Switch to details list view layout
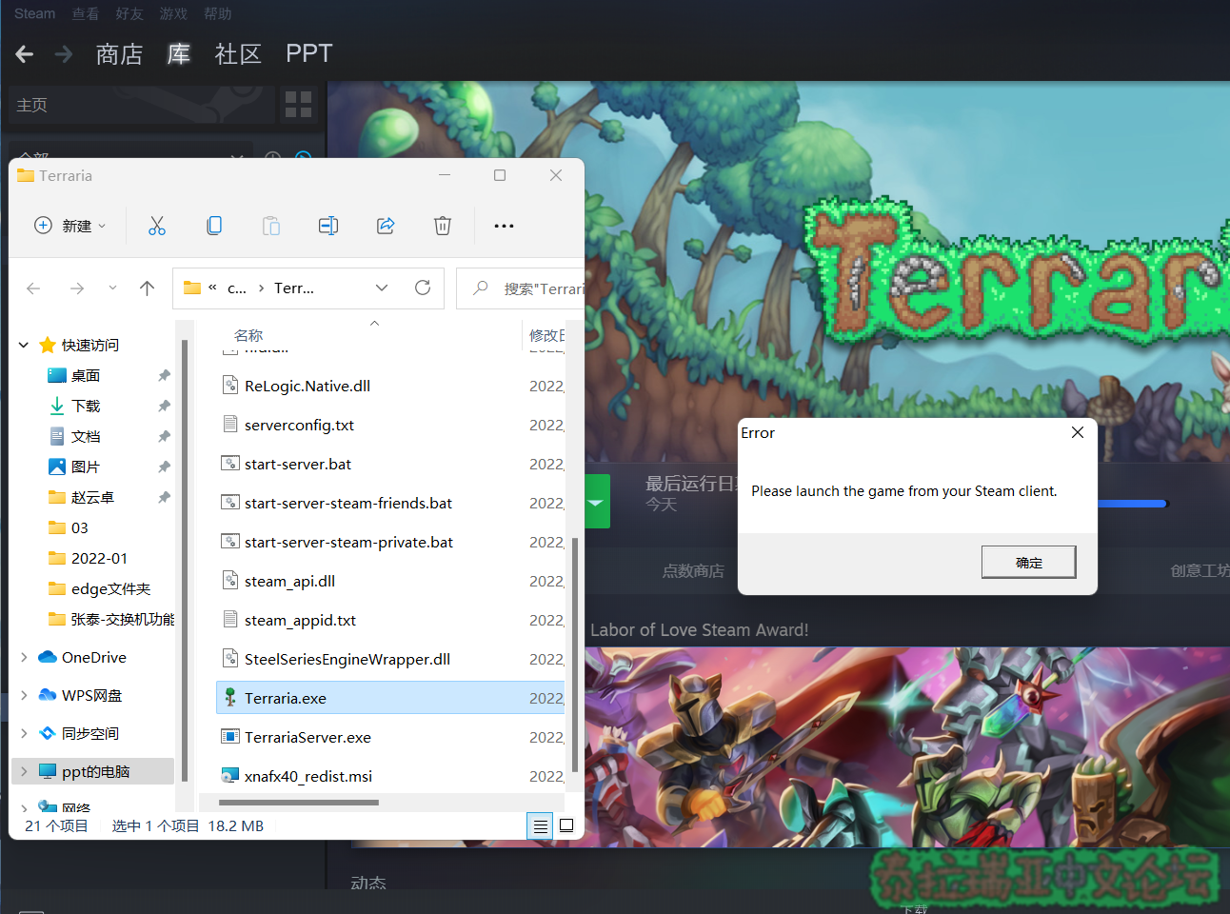This screenshot has width=1230, height=914. click(x=540, y=826)
